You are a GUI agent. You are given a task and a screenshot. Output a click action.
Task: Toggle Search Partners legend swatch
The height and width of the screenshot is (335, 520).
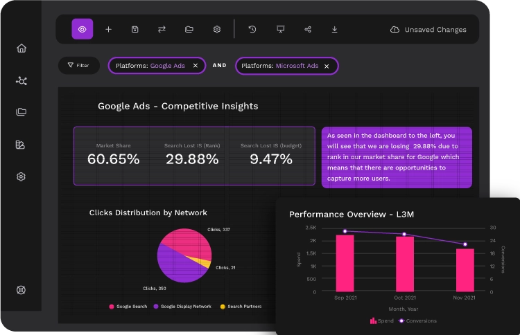click(223, 307)
